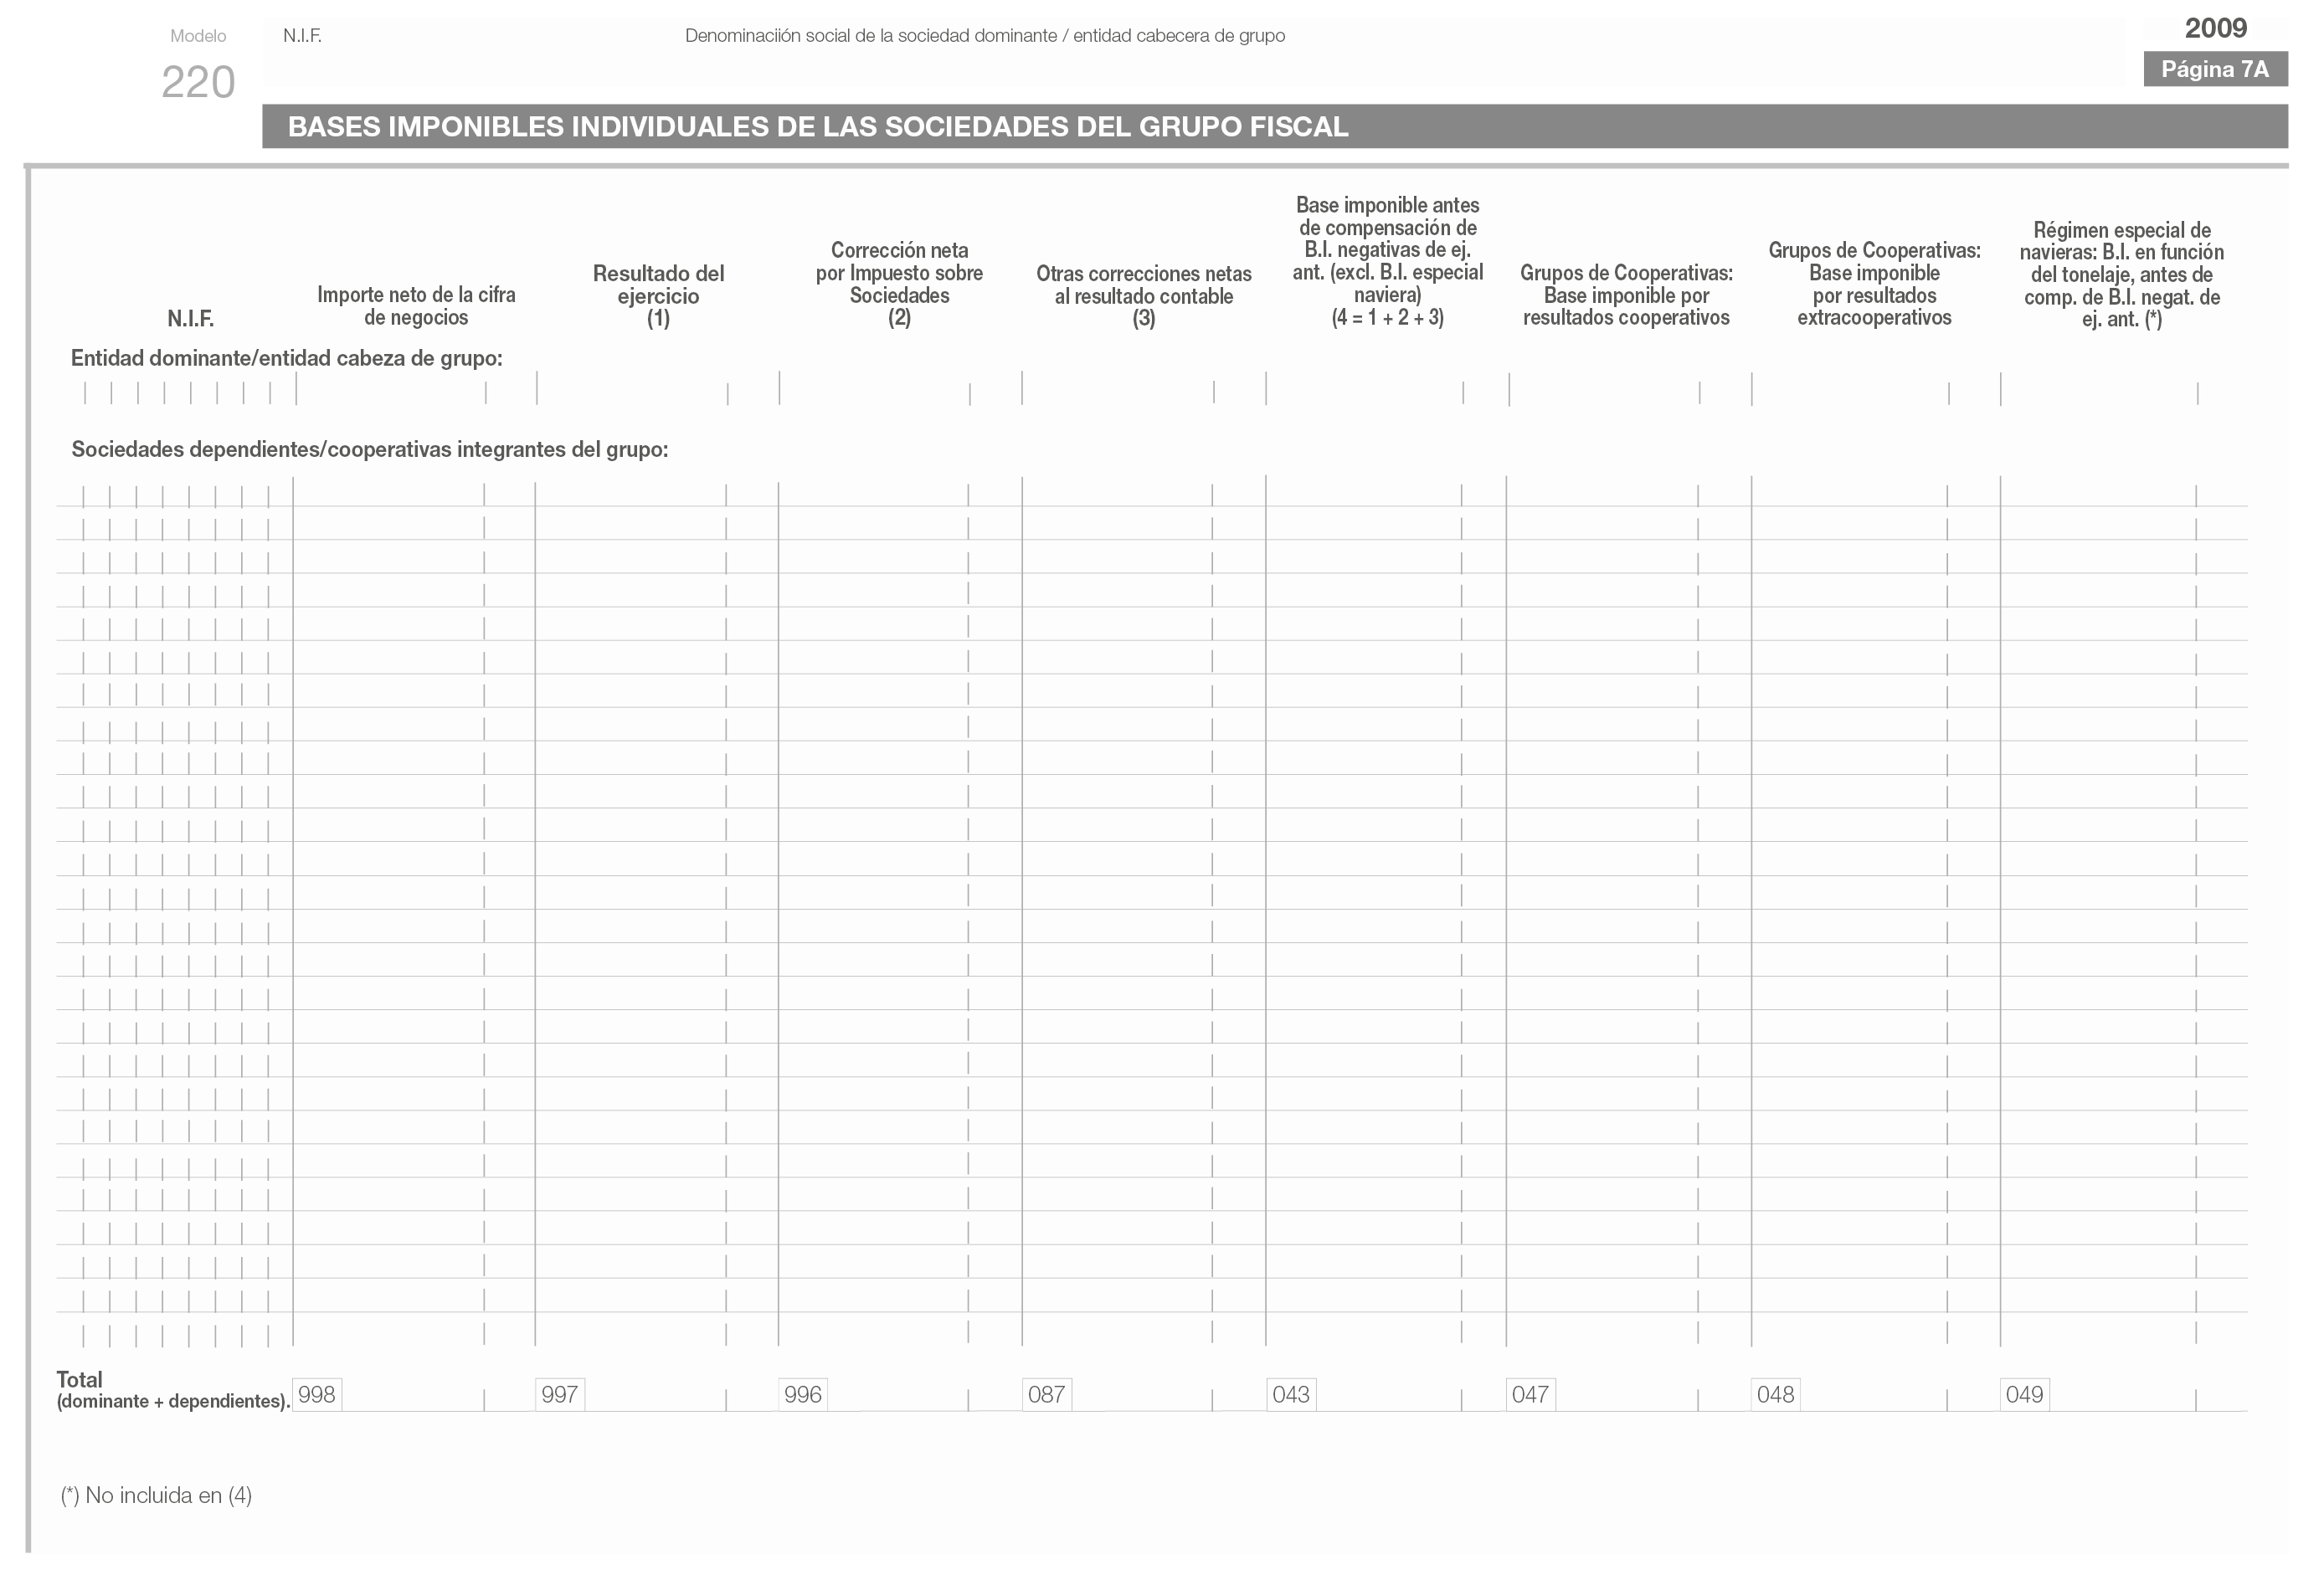Click the 'BASES IMPONIBLES INDIVIDUALES' section title

tap(818, 127)
